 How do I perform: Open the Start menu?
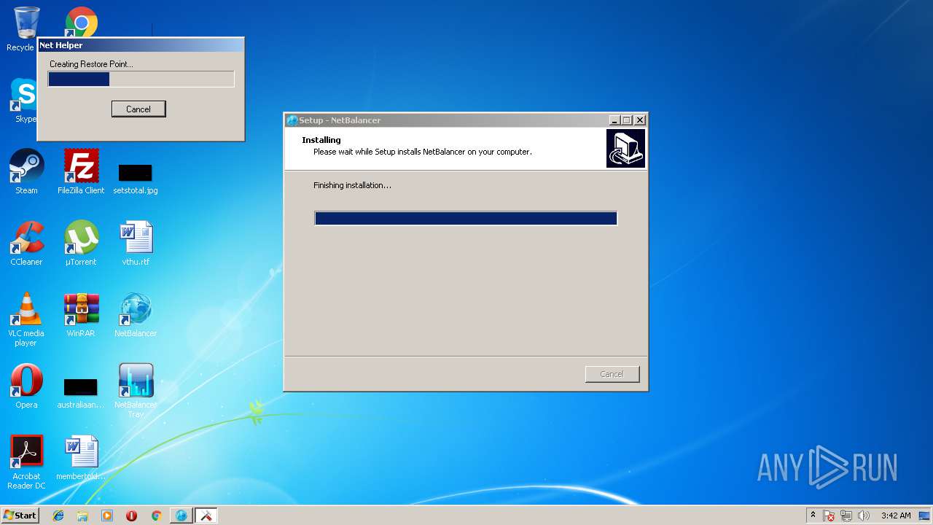(20, 516)
